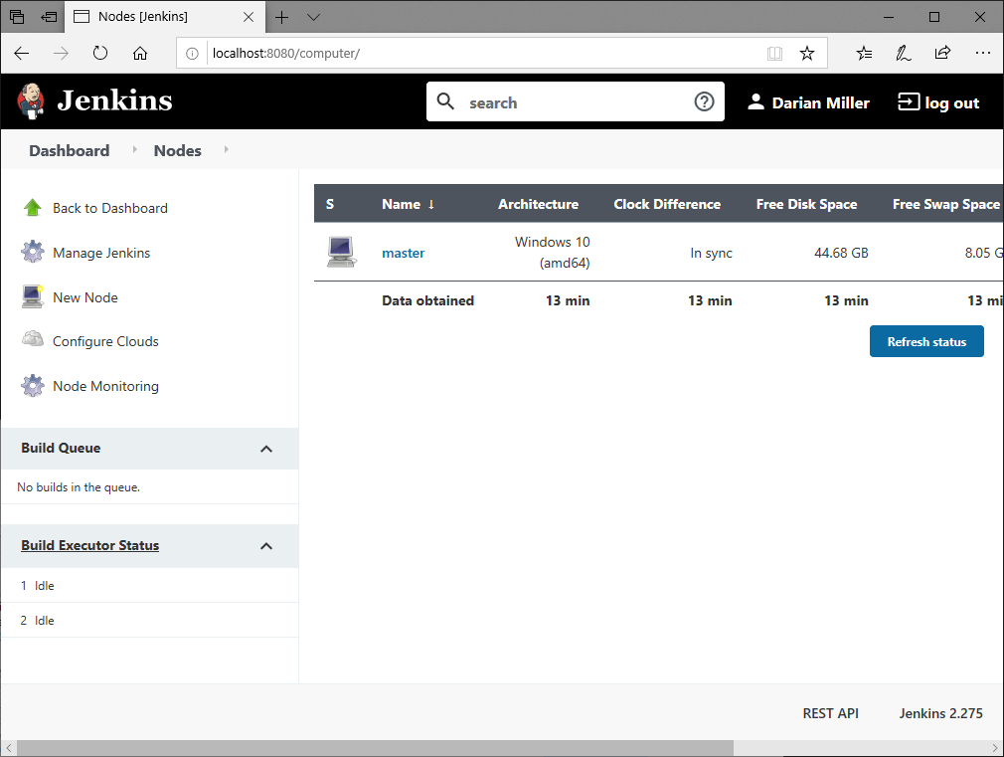Open the REST API link
Viewport: 1004px width, 757px height.
click(x=830, y=713)
